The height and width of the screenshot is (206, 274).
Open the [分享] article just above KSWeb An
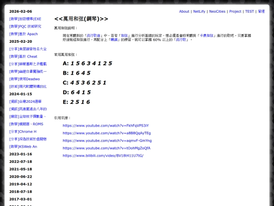28,139
